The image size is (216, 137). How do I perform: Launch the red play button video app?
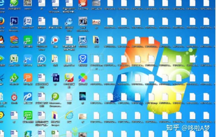(x=55, y=40)
